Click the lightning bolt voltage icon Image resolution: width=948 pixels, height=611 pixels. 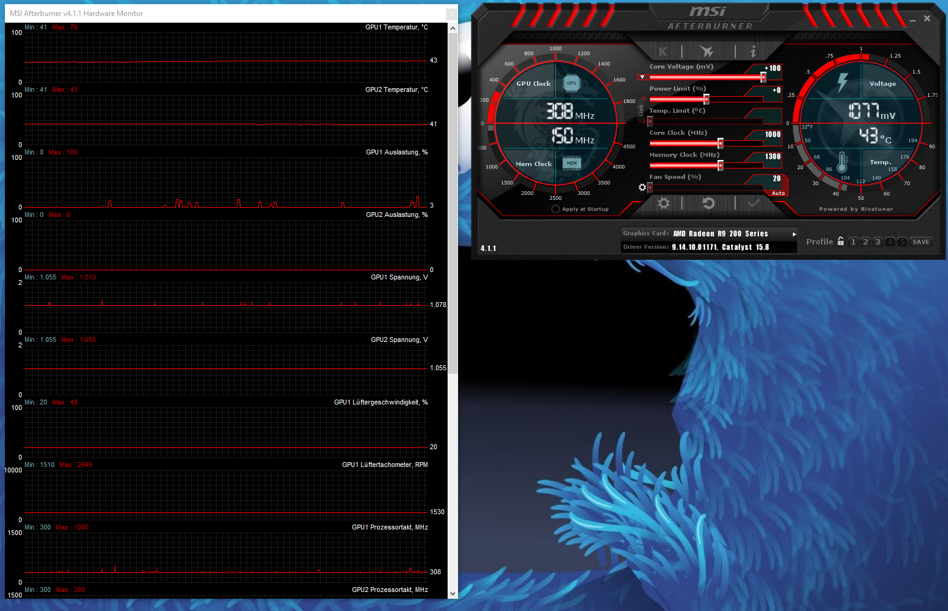(x=843, y=83)
